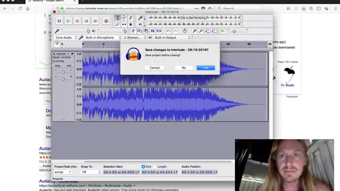Click the Fit Selection zoom icon
Image resolution: width=340 pixels, height=191 pixels.
tap(207, 31)
